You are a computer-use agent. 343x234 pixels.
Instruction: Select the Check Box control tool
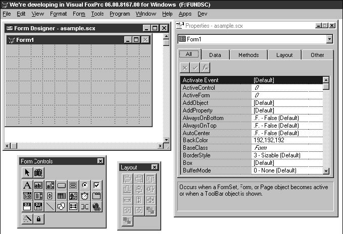click(95, 185)
